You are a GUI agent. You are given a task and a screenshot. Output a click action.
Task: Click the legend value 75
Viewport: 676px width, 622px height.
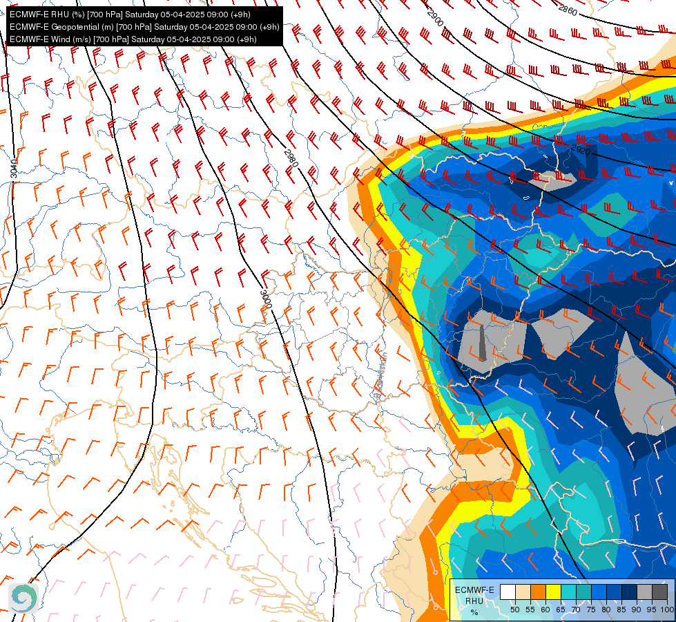(x=591, y=610)
